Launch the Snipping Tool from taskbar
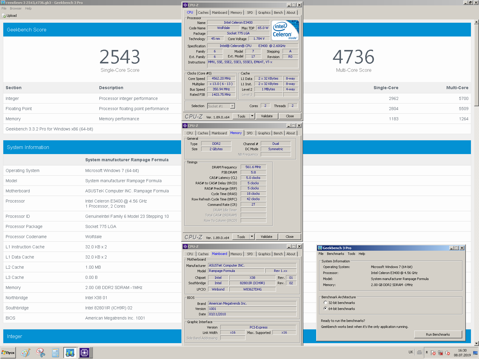This screenshot has width=479, height=359. point(40,353)
